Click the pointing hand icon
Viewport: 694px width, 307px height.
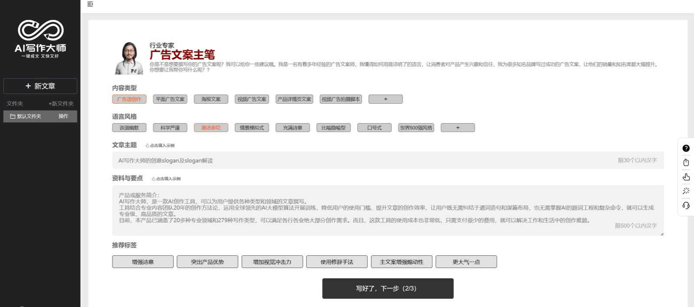coord(686,177)
